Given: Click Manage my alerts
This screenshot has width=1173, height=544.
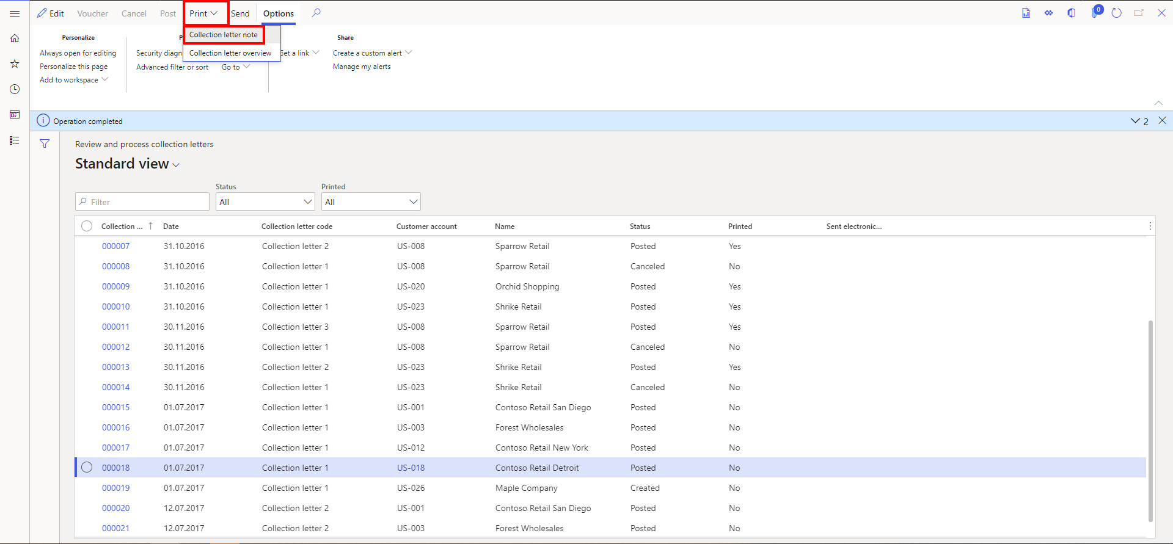Looking at the screenshot, I should pyautogui.click(x=362, y=67).
